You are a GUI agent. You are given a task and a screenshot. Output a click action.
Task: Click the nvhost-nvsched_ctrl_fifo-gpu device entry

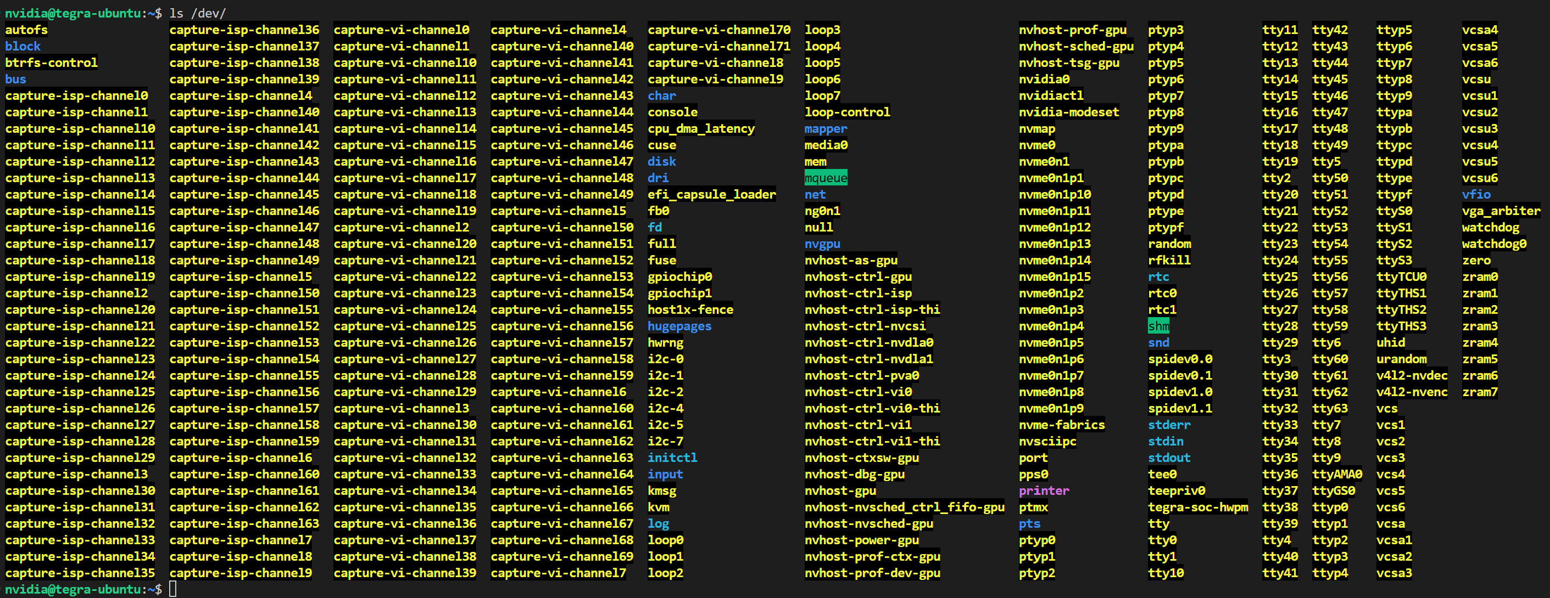tap(904, 507)
